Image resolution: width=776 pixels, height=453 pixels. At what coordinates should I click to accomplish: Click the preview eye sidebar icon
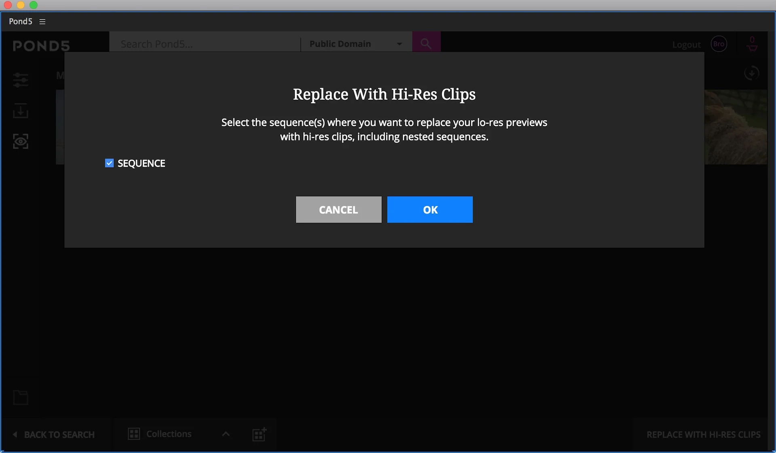click(x=20, y=141)
